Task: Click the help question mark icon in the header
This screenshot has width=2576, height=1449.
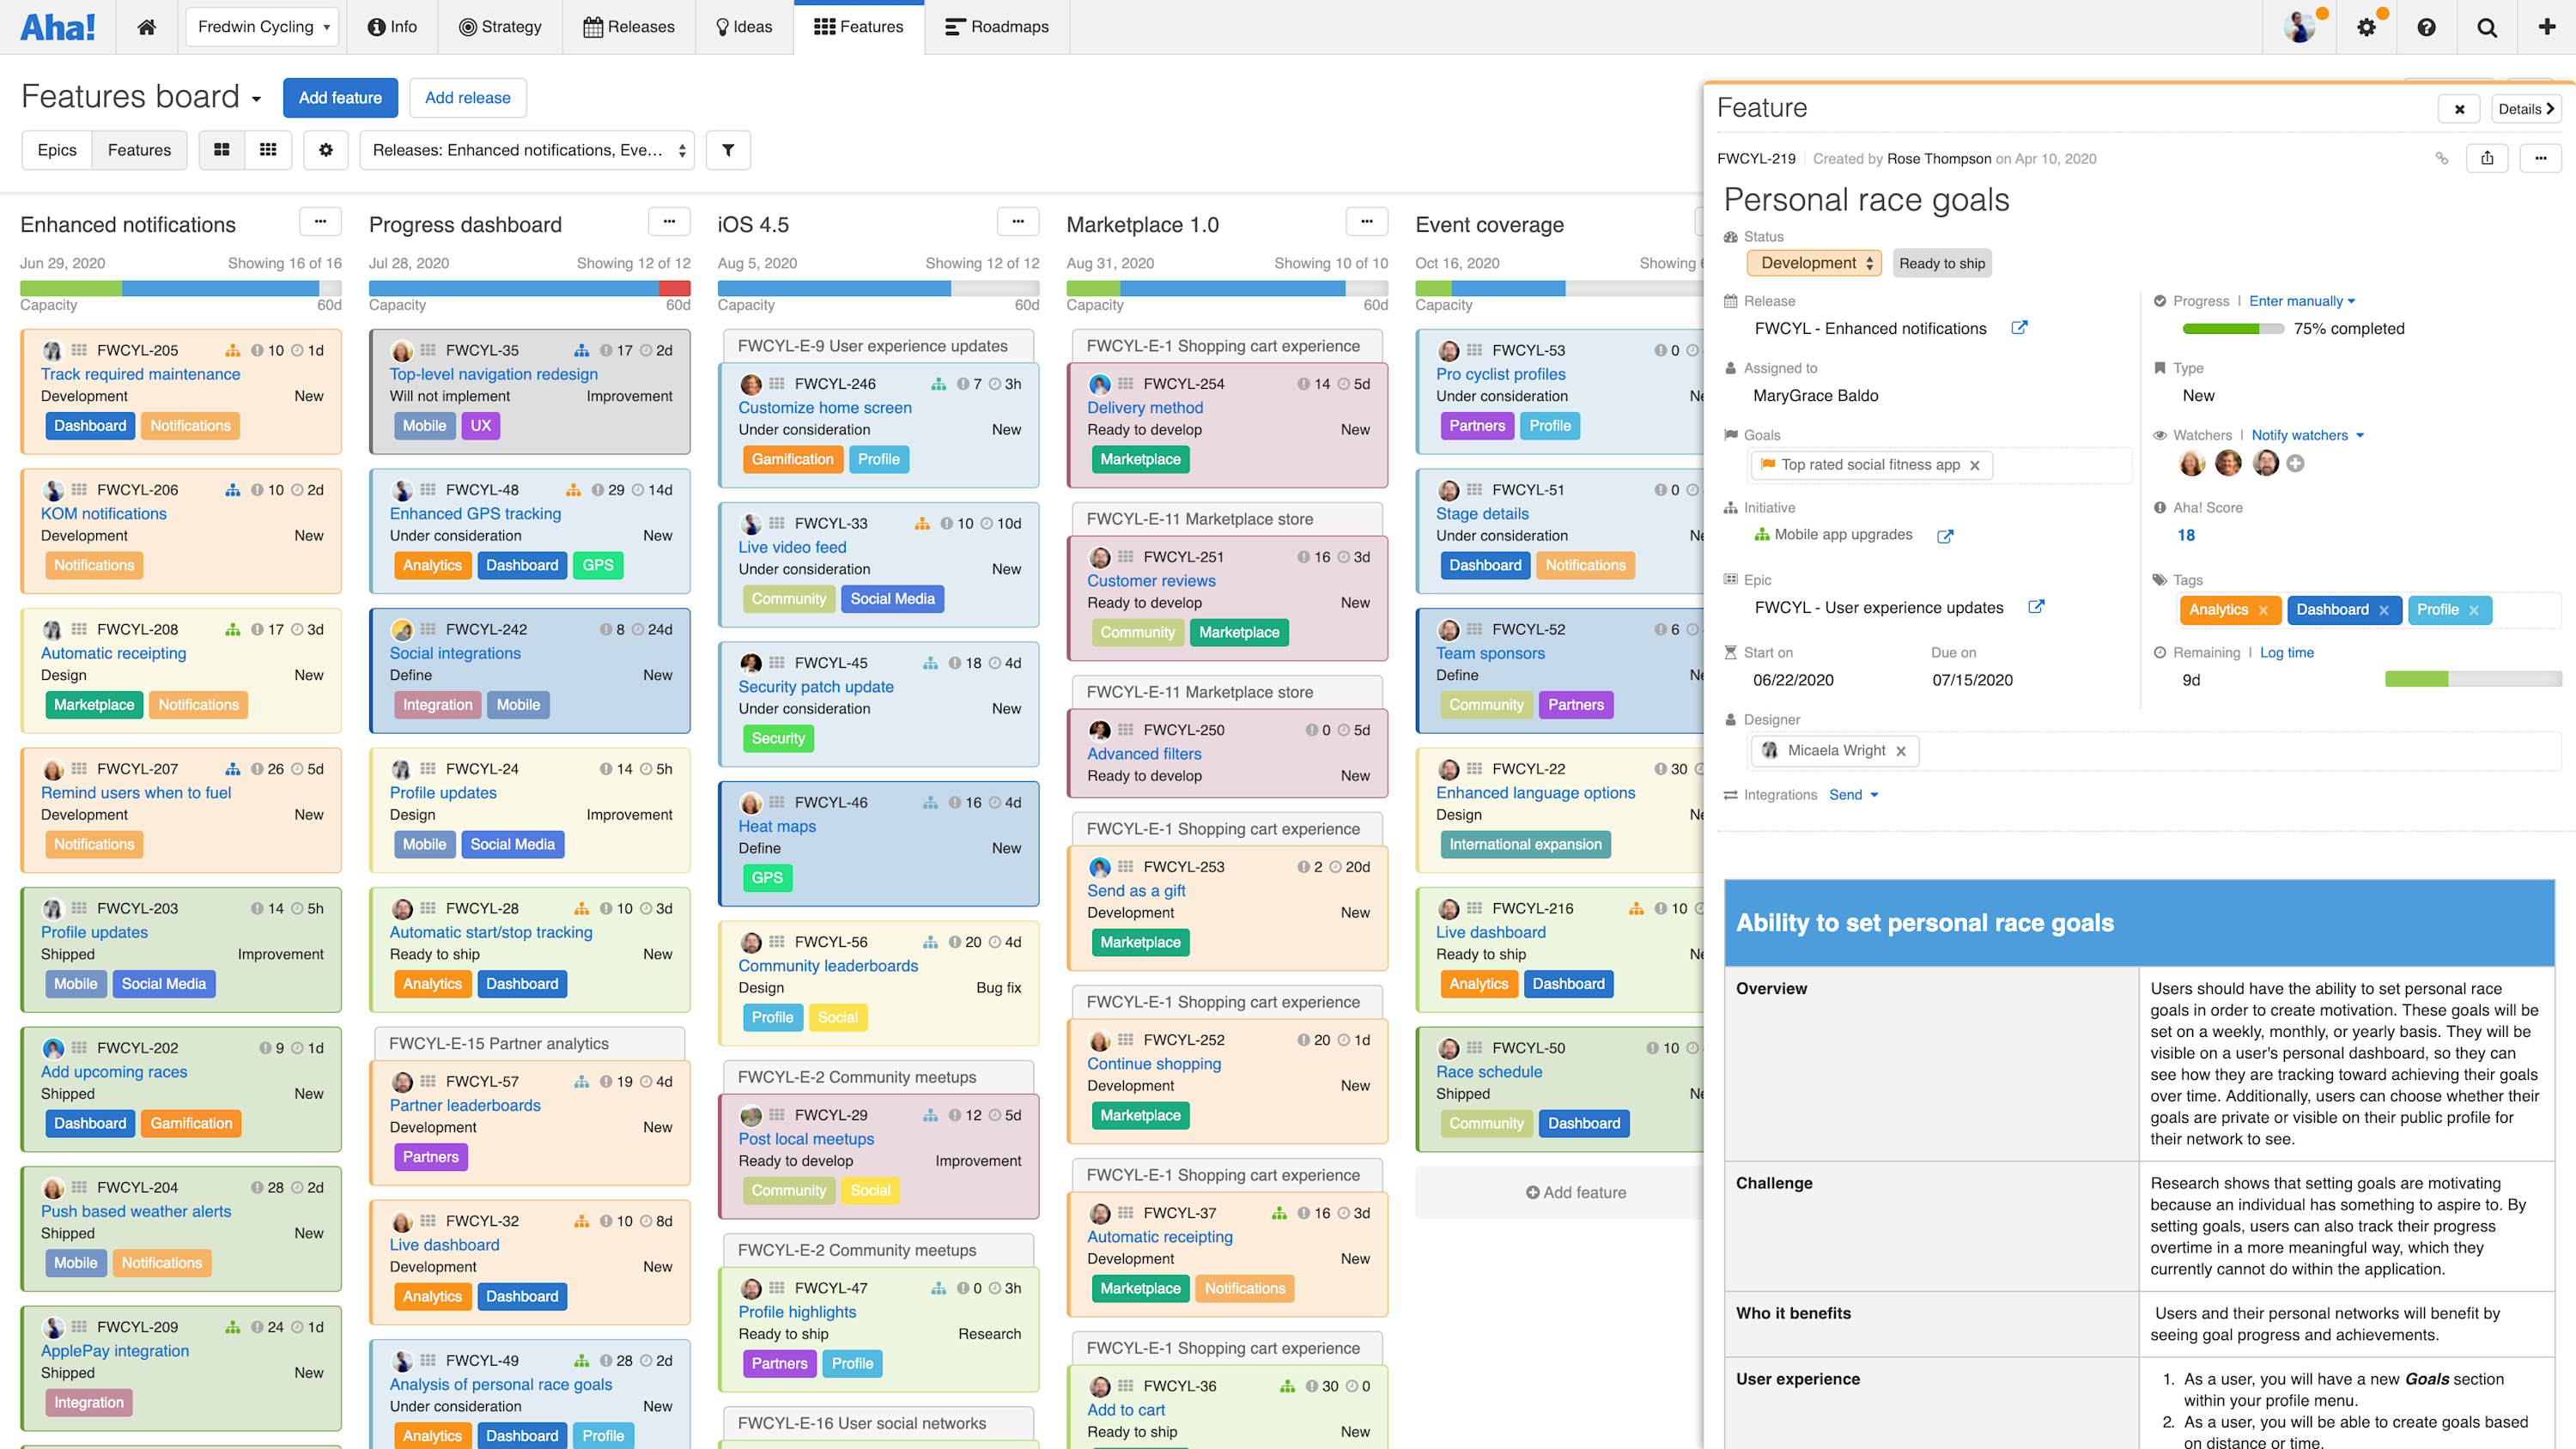Action: pos(2427,27)
